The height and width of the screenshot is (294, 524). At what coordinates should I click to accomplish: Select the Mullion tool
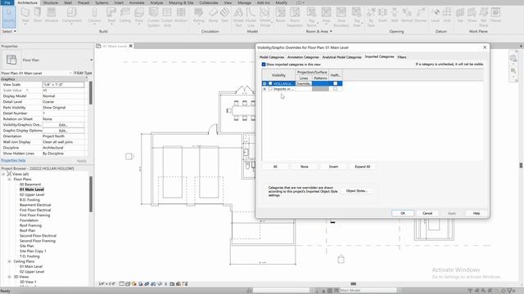[181, 16]
